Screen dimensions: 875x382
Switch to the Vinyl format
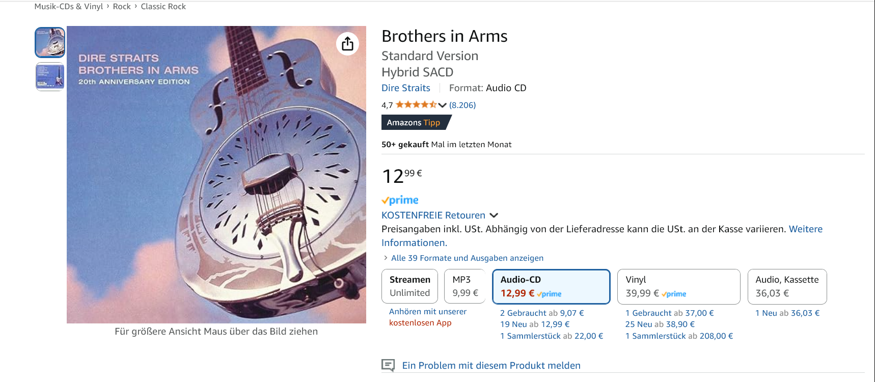[x=678, y=286]
